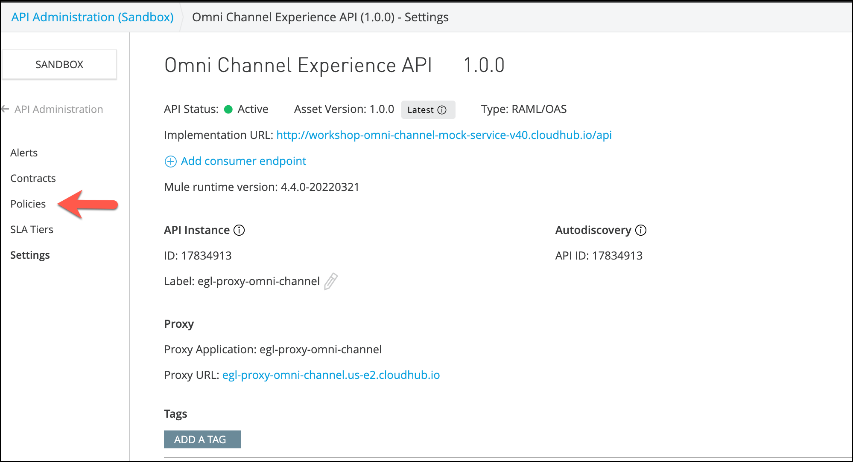The image size is (853, 462).
Task: Click the green Active status indicator
Action: (x=228, y=110)
